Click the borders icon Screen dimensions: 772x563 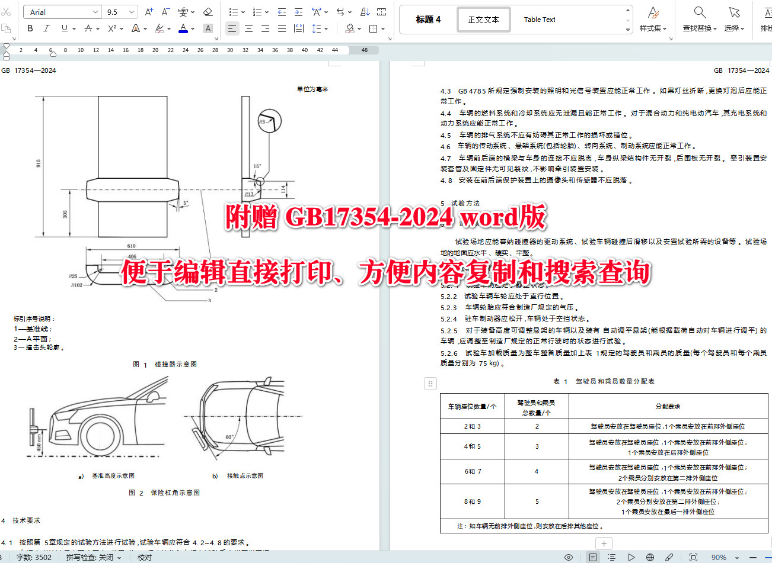[x=374, y=28]
